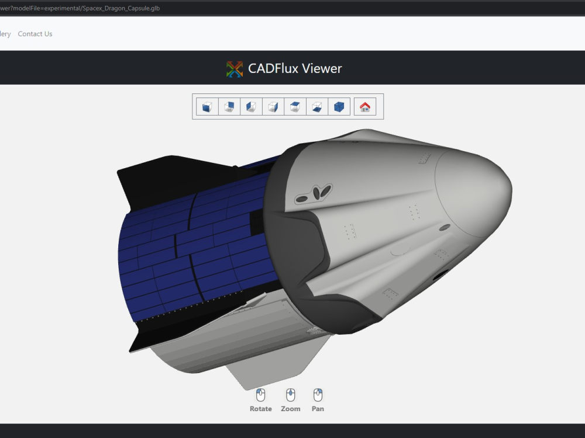
Task: Click the Rotate label text
Action: 261,409
